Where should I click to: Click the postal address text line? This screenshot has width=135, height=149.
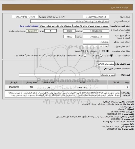(88, 116)
